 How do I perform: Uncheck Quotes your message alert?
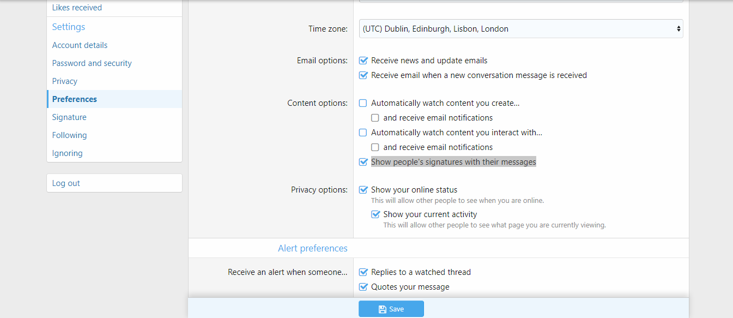pos(364,287)
